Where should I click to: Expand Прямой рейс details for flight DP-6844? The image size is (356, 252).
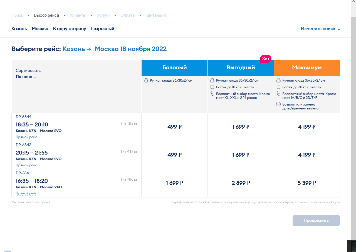tap(26, 137)
